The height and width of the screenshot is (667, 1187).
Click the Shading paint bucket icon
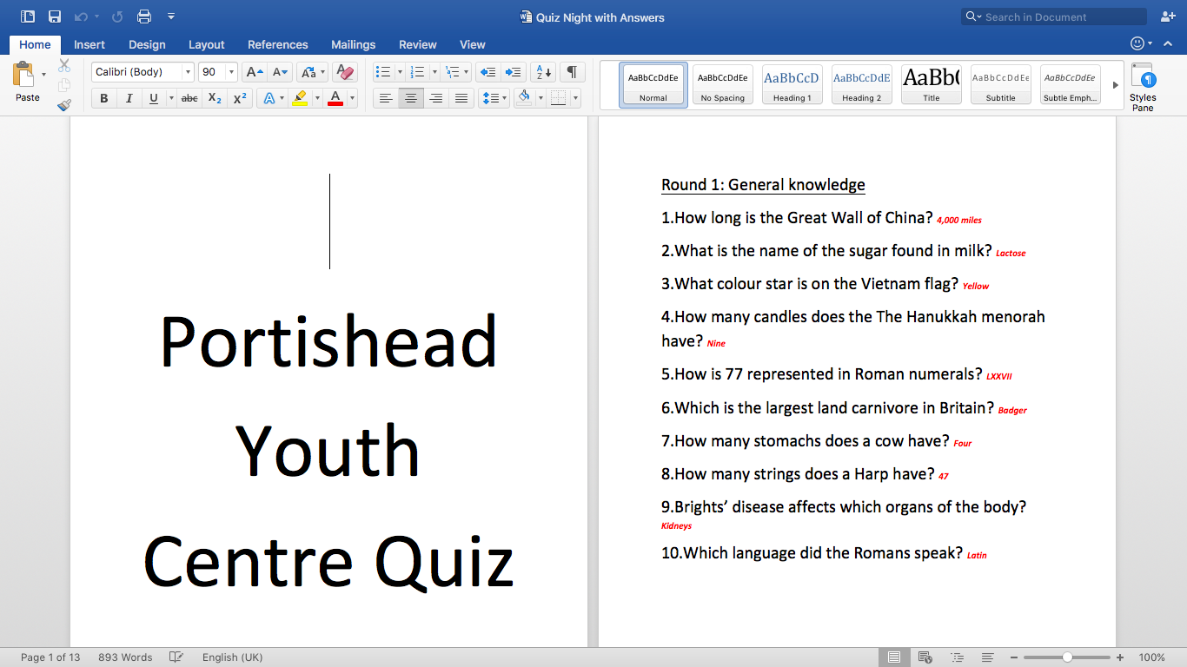click(524, 98)
